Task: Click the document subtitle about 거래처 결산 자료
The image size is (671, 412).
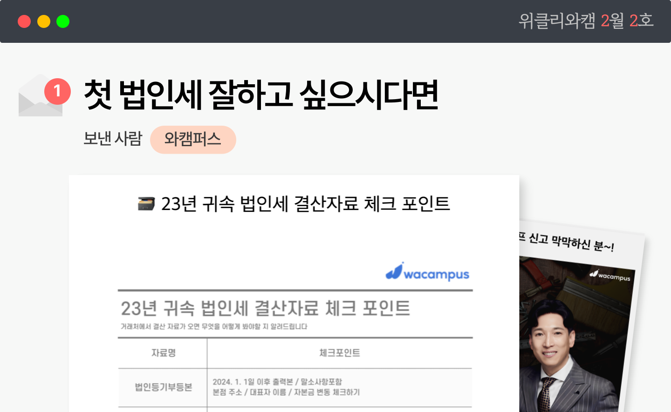Action: tap(214, 326)
